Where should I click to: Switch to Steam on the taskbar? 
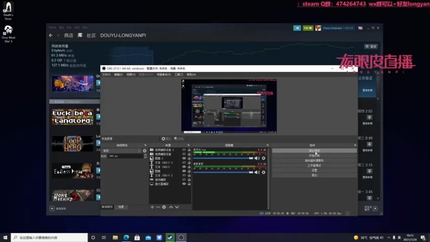170,237
